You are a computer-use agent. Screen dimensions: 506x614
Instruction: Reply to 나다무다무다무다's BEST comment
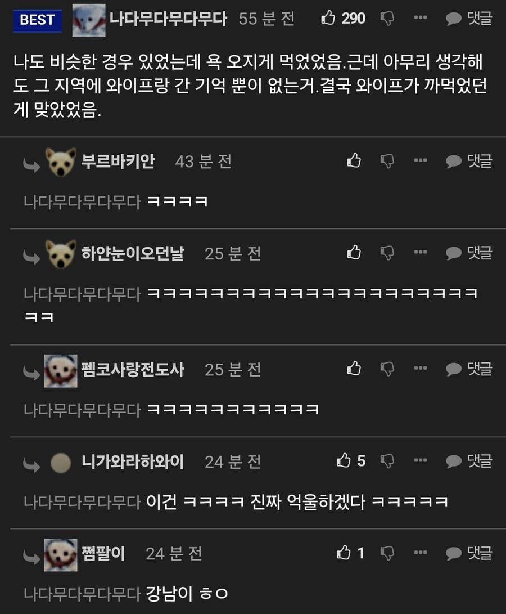[469, 19]
